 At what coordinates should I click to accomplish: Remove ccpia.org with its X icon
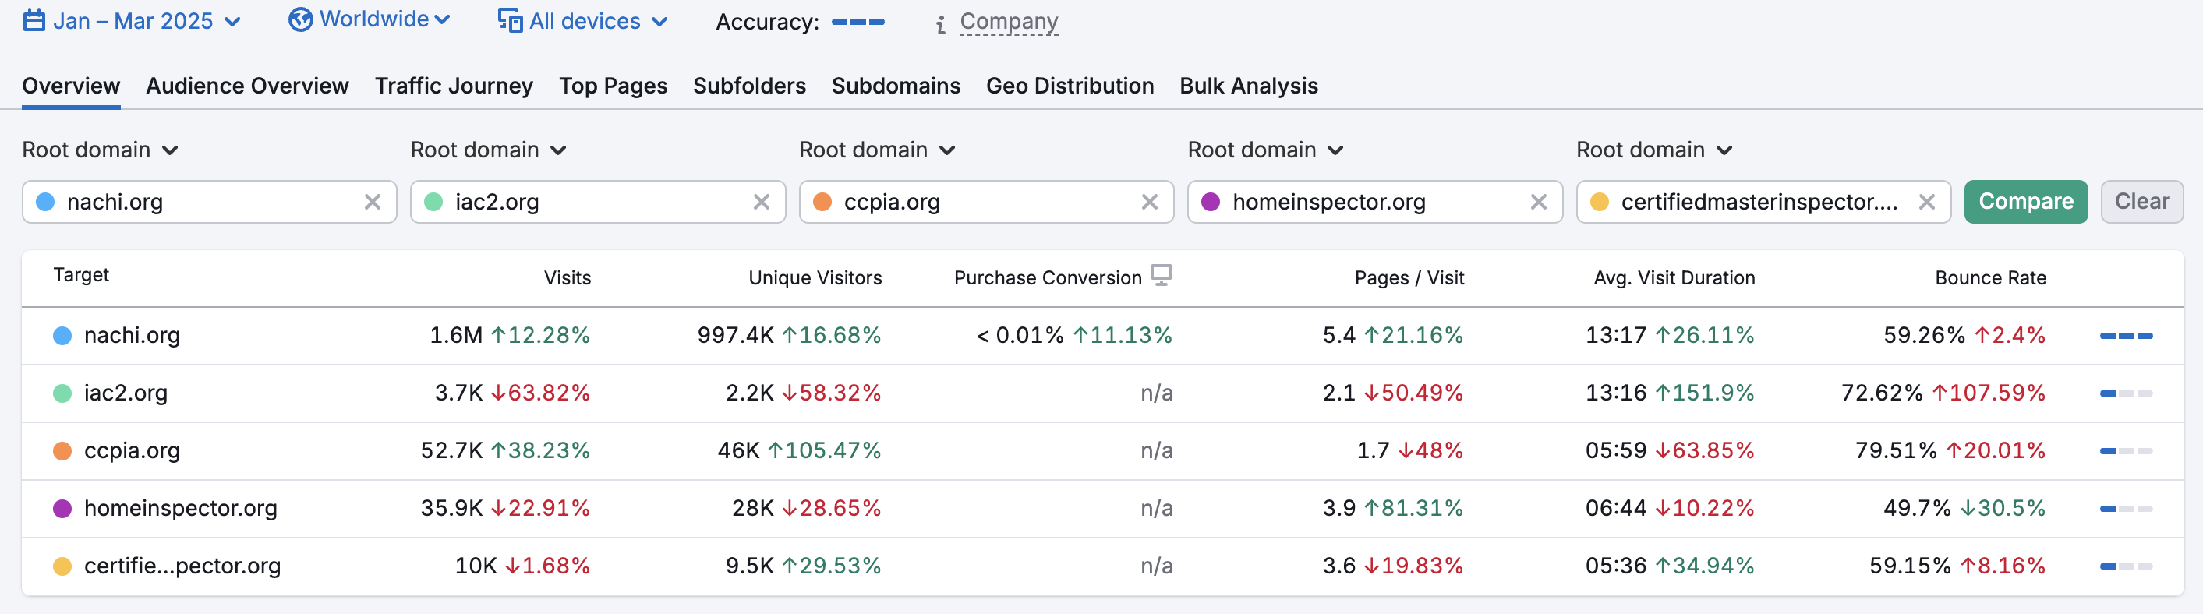coord(1149,202)
